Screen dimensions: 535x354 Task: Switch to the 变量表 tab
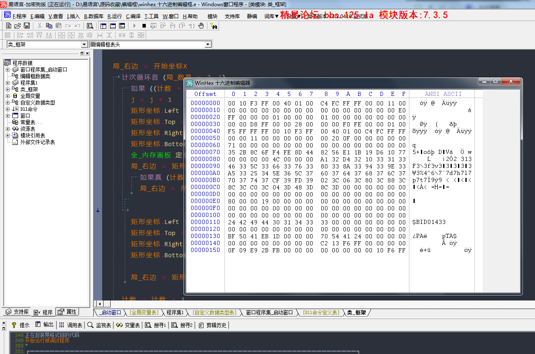[128, 325]
